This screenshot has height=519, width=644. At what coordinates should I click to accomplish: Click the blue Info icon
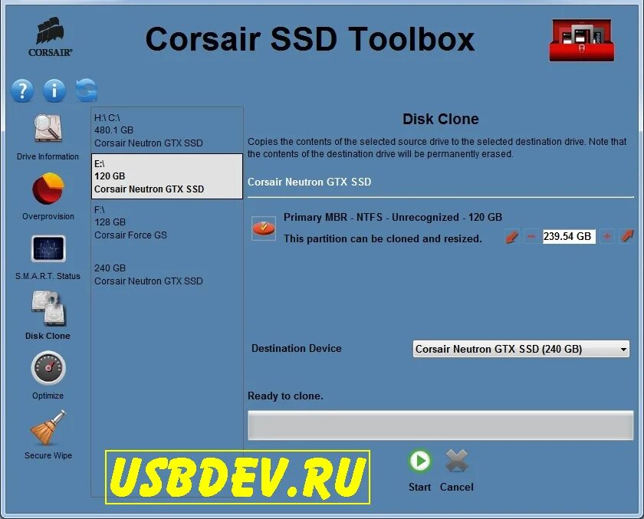point(54,90)
